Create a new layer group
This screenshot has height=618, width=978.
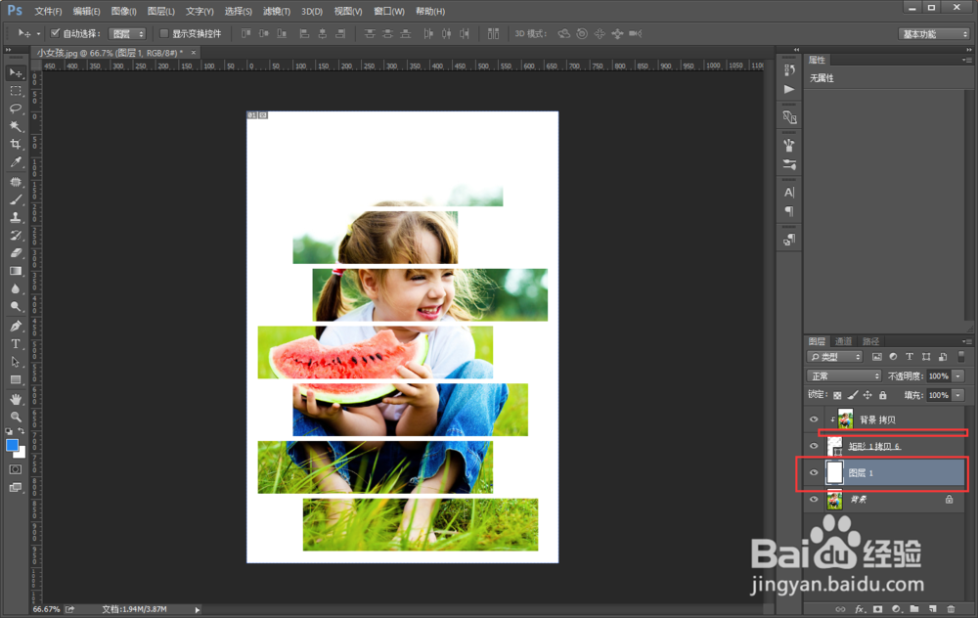pyautogui.click(x=914, y=608)
